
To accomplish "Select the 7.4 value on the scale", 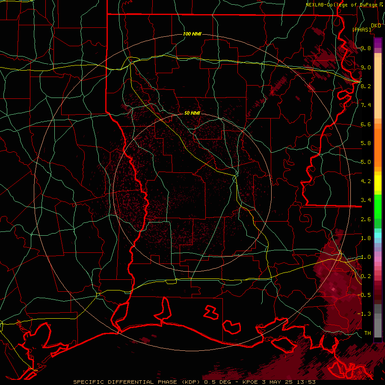I will point(366,105).
